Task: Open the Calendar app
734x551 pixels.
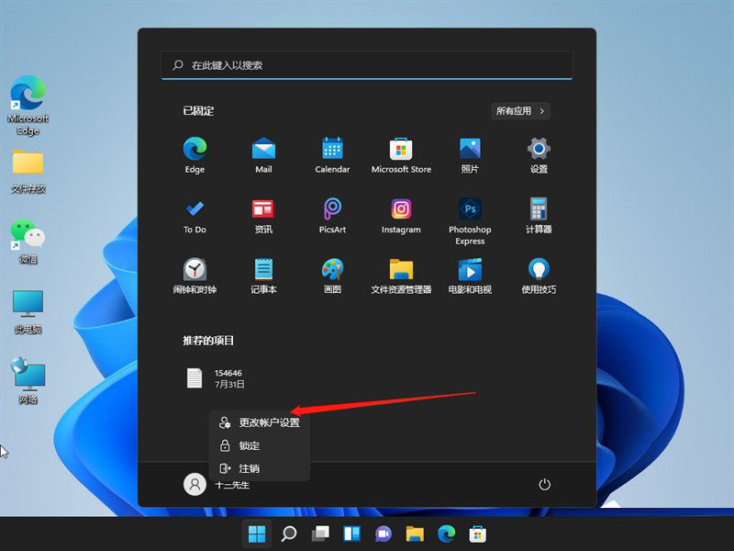Action: click(x=332, y=154)
